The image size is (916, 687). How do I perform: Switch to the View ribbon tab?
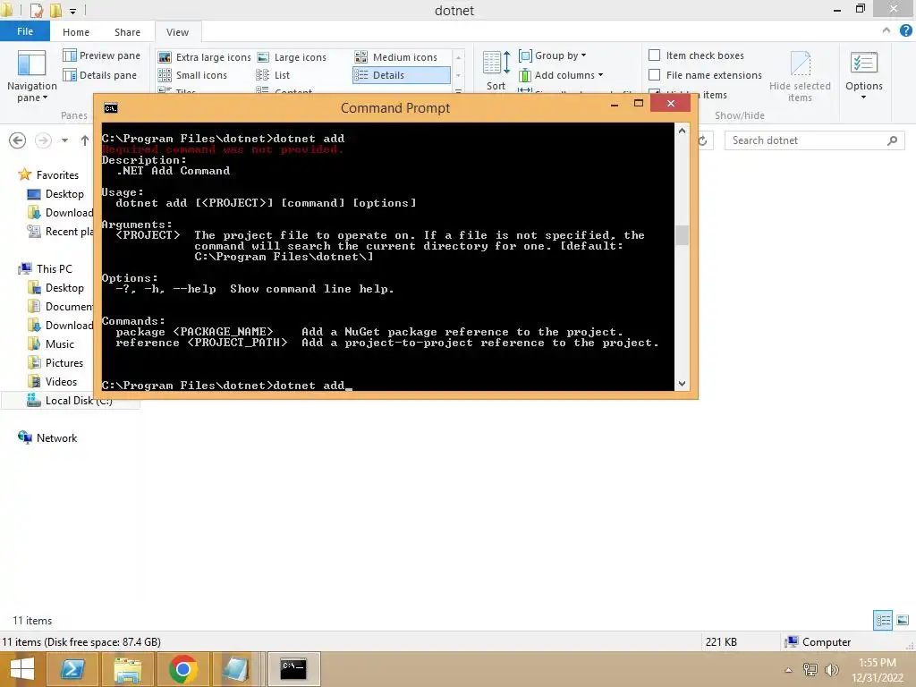[178, 32]
